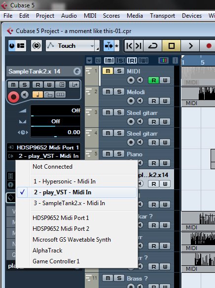
Task: Mute track in the Inspector
Action: [x=13, y=85]
